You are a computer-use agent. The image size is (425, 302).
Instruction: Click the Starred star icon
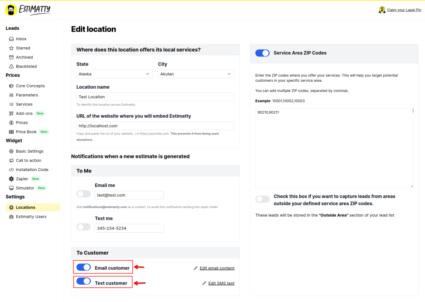[x=11, y=48]
